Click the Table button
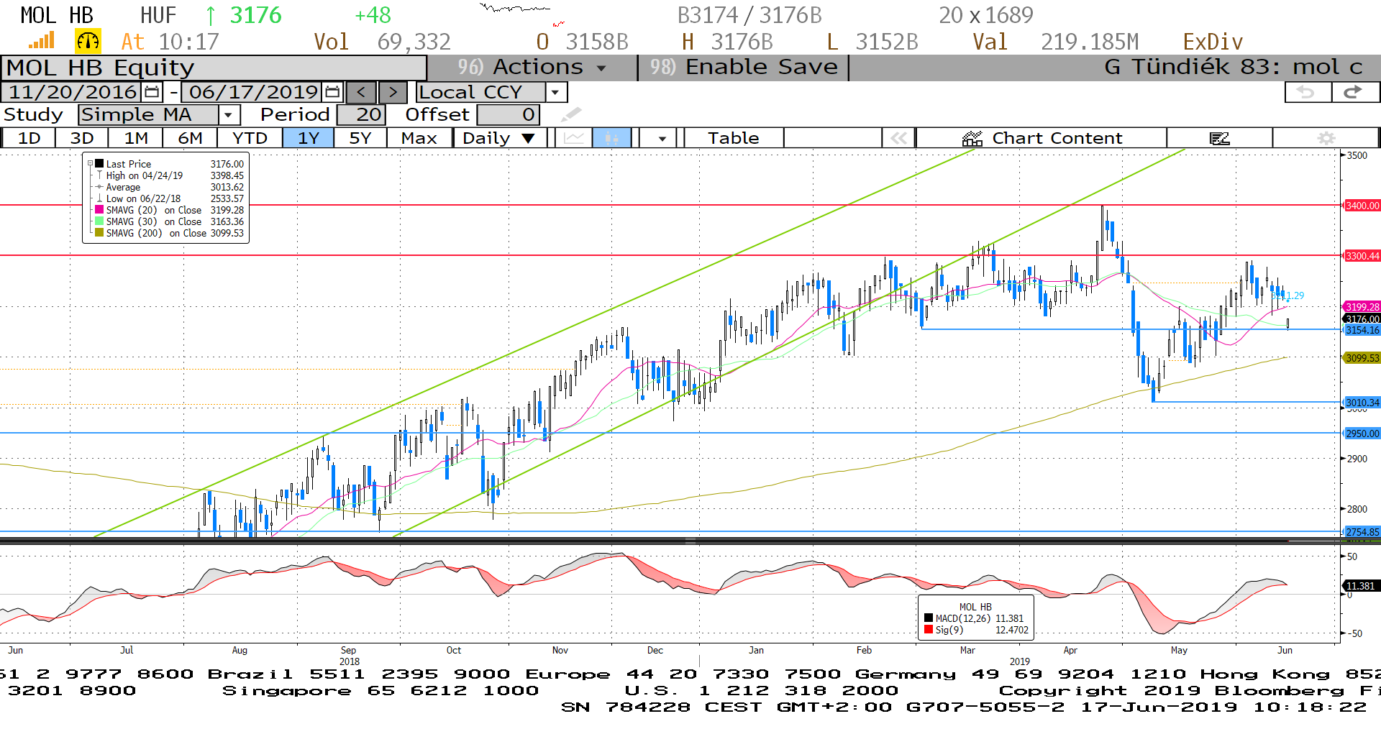This screenshot has height=747, width=1381. [733, 138]
